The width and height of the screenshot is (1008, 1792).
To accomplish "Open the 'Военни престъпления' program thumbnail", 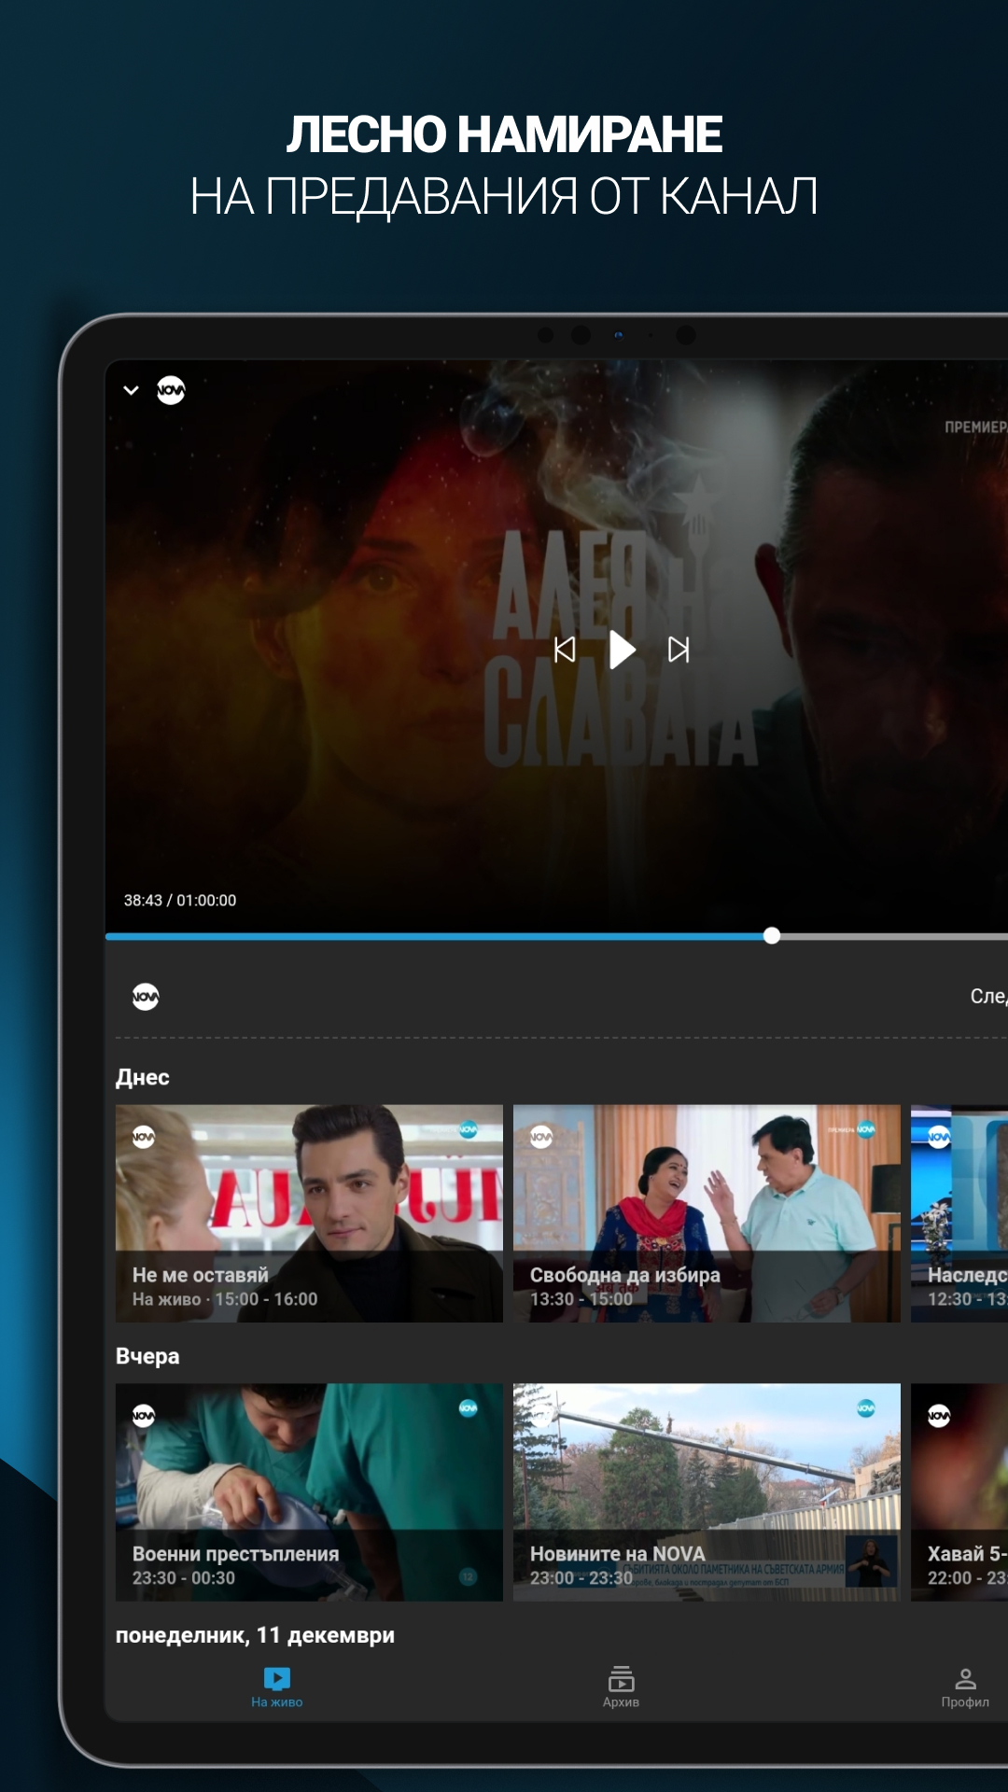I will point(309,1492).
